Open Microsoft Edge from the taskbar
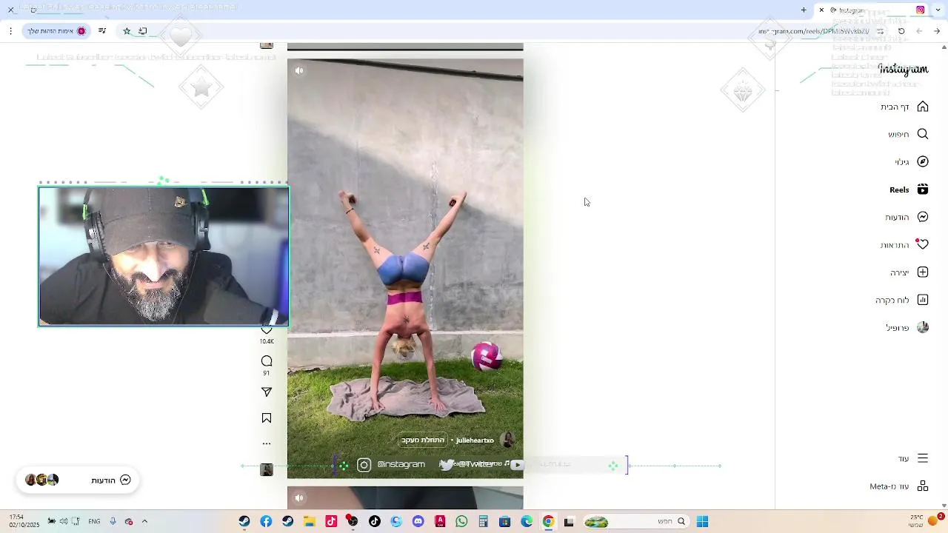 coord(527,522)
